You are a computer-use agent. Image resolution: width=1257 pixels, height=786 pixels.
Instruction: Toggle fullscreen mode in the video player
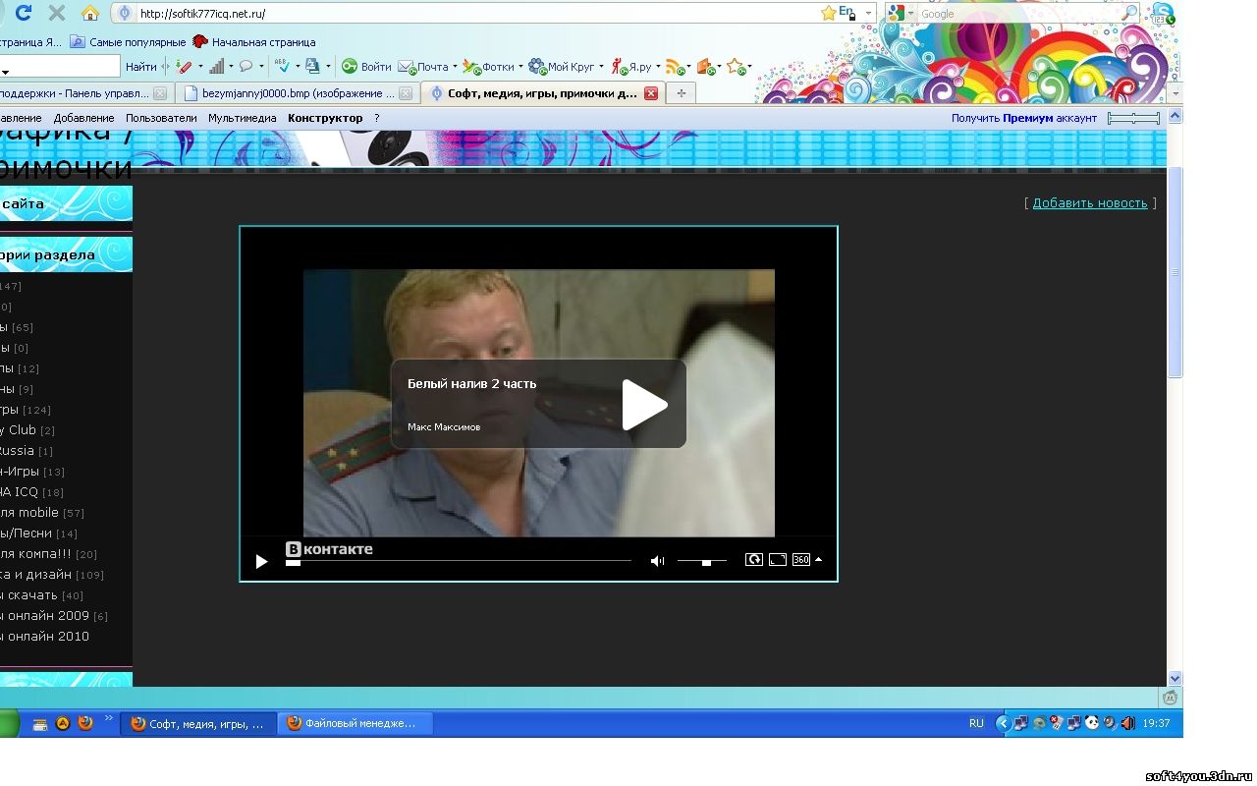777,560
